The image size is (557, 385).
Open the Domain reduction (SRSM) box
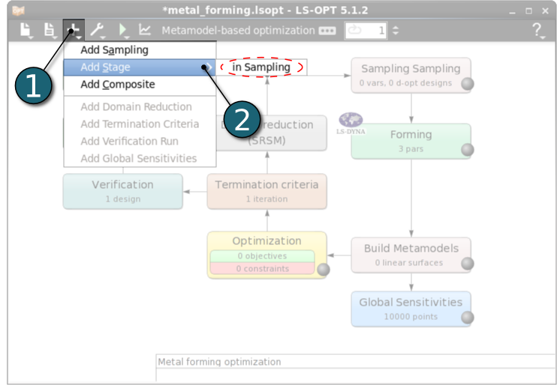[272, 133]
